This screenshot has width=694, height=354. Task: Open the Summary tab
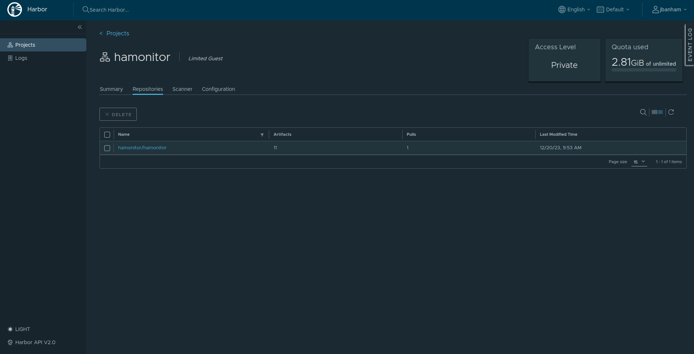pos(111,89)
